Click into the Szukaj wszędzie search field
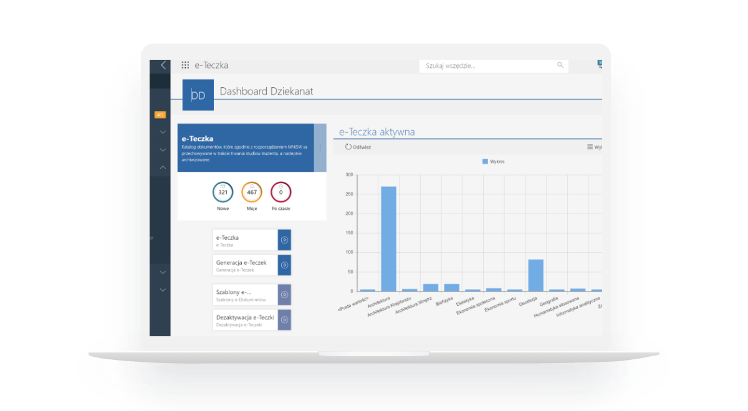The image size is (748, 411). coord(486,65)
